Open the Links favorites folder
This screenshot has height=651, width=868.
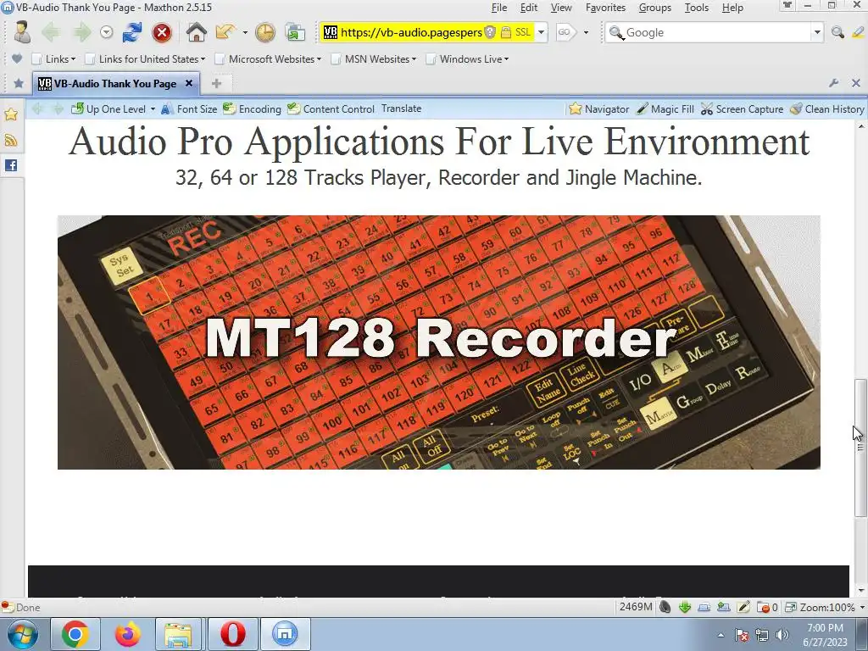pyautogui.click(x=53, y=58)
